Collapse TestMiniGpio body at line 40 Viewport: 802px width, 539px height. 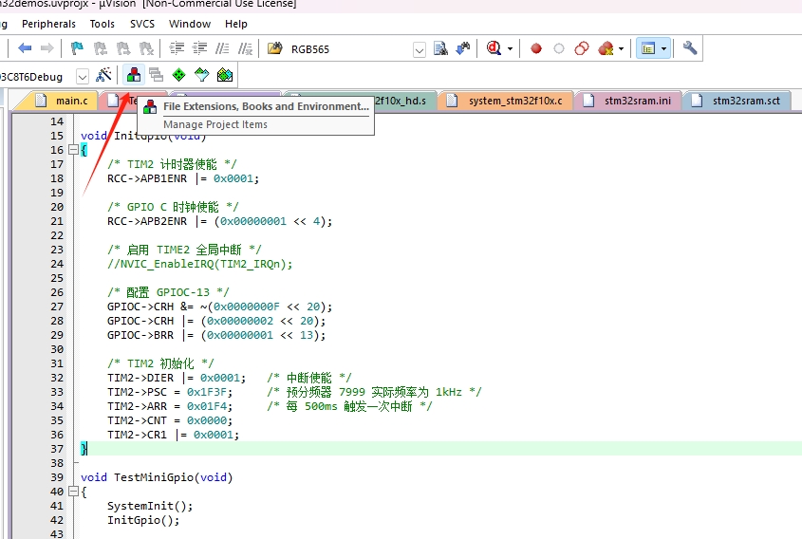coord(73,492)
